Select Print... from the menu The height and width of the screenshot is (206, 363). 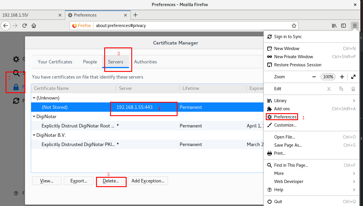click(x=311, y=153)
